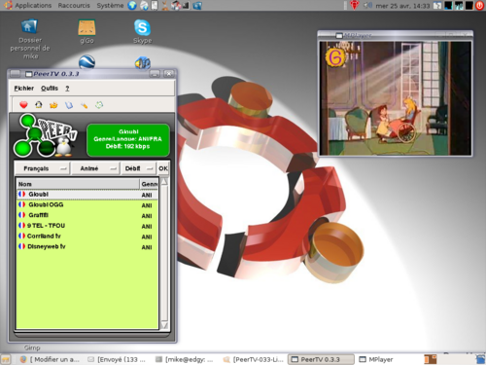
Task: Expand the Français language dropdown
Action: point(42,168)
